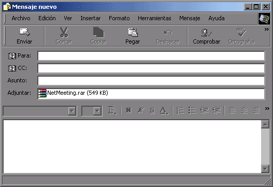Image resolution: width=273 pixels, height=187 pixels.
Task: Click the Windows logo throbber icon
Action: pyautogui.click(x=264, y=19)
